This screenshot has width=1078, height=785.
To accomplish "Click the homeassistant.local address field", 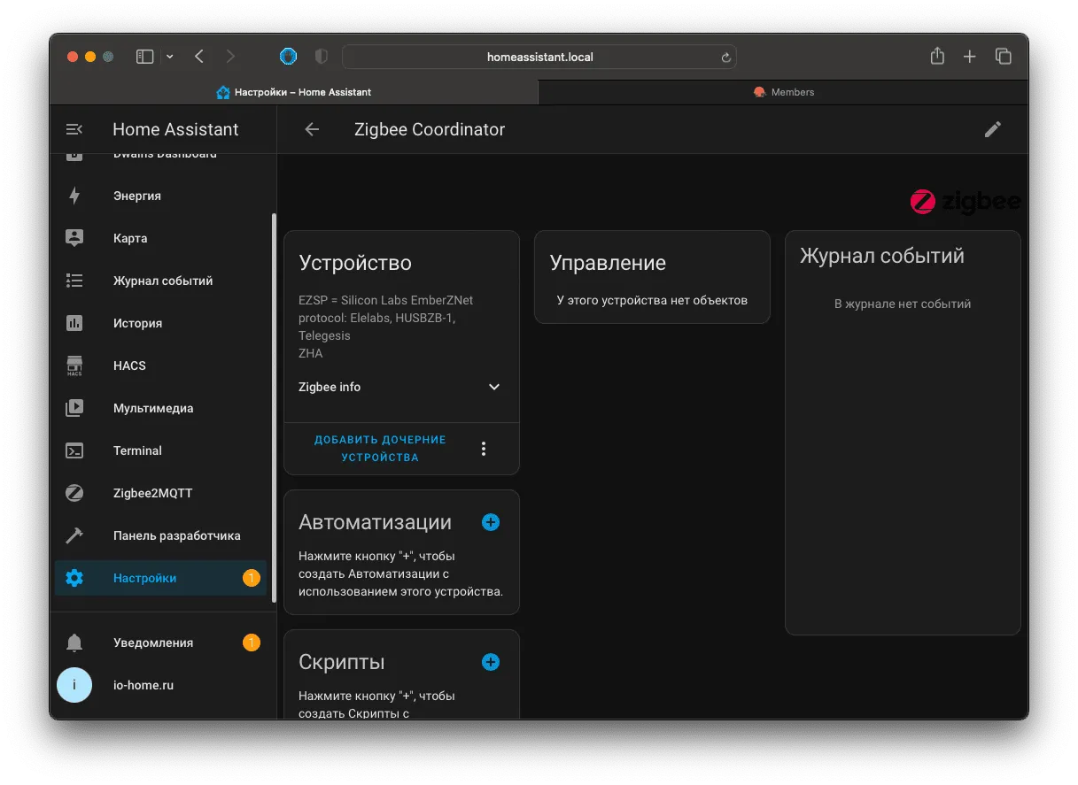I will [x=539, y=57].
